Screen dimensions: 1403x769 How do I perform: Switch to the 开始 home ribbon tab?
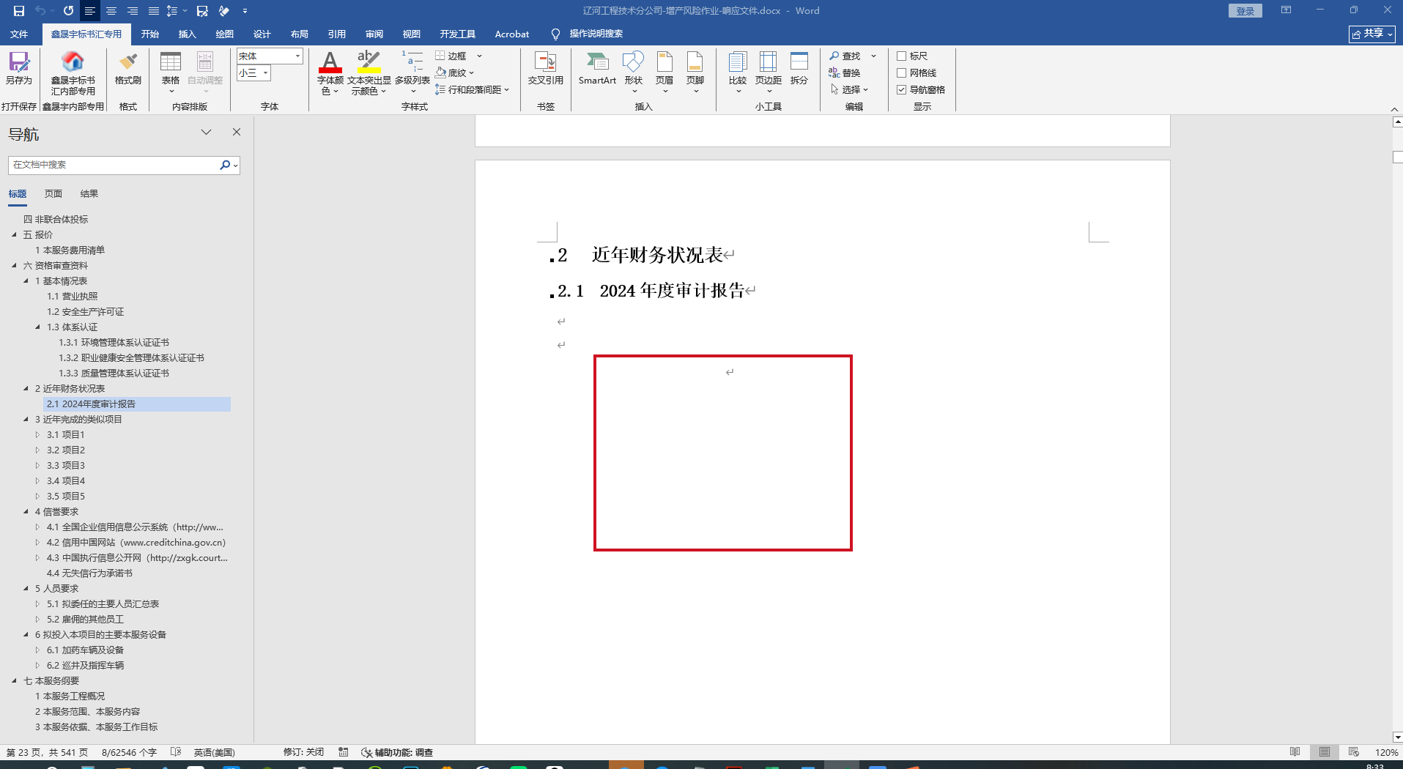pos(150,34)
